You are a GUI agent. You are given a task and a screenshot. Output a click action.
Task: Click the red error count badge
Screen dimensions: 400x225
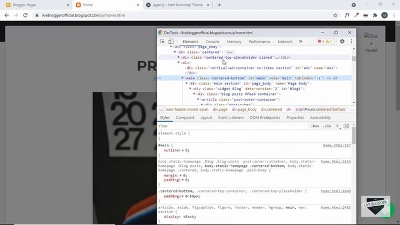click(x=321, y=42)
